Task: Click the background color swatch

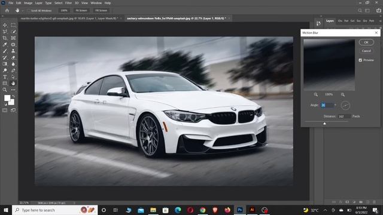Action: click(12, 102)
